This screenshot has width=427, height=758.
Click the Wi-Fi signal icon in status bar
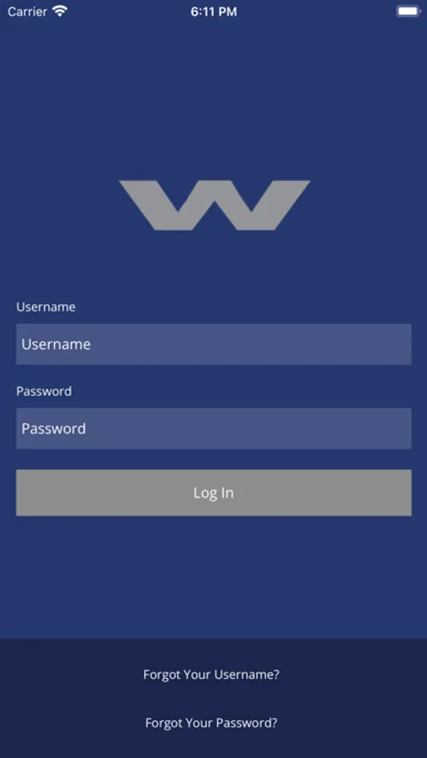60,12
